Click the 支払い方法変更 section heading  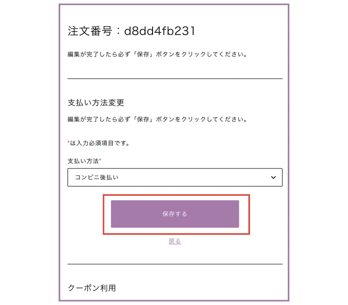click(x=96, y=103)
